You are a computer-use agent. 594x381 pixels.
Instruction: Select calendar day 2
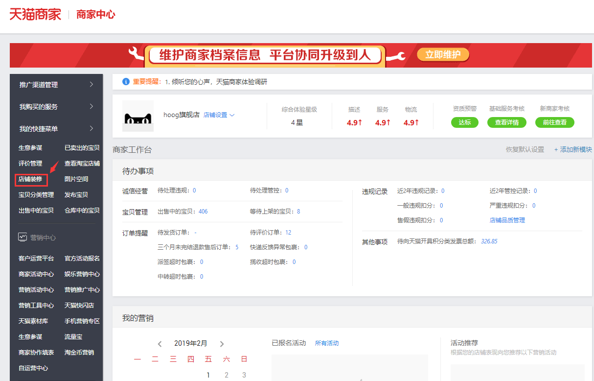pyautogui.click(x=227, y=375)
